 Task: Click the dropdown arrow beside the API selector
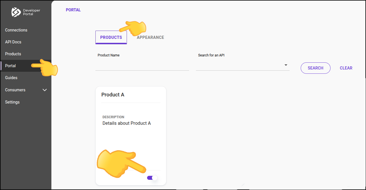click(x=286, y=65)
